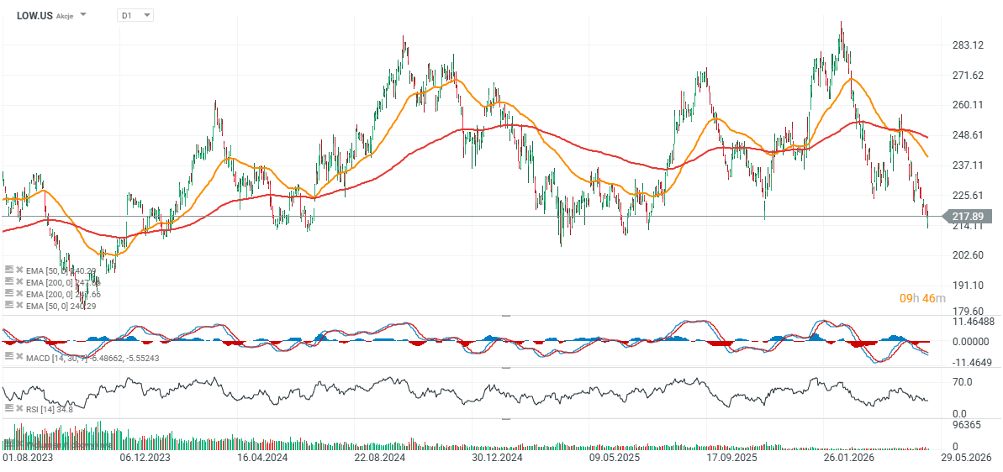
Task: Click the 01.08.2023 date label
Action: click(28, 458)
